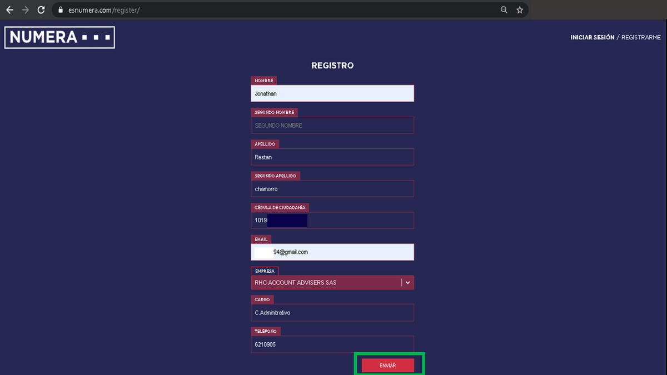
Task: Click the Cargo field with C.Adminitrativo
Action: tap(332, 313)
